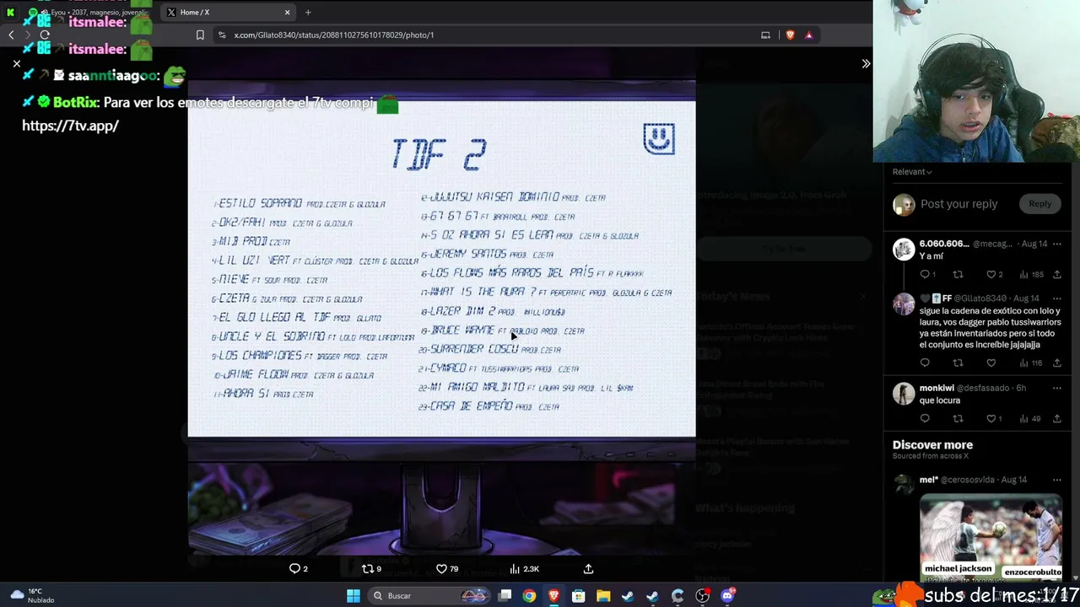Reload the current page
1080x607 pixels.
45,35
